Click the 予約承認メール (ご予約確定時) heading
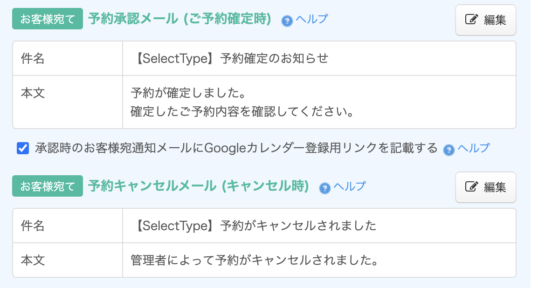Viewport: 538px width, 288px height. (179, 19)
